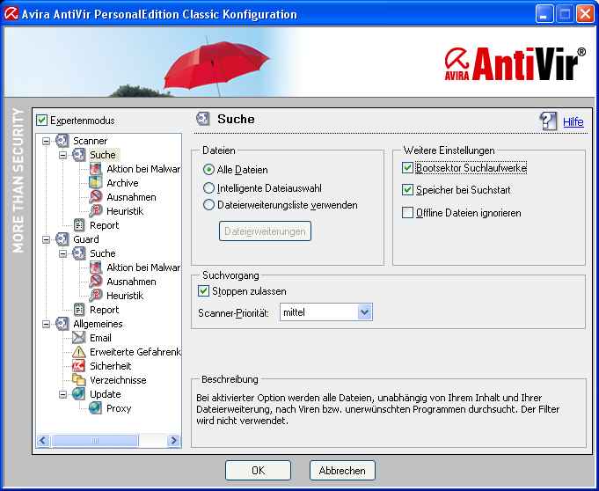The image size is (599, 491).
Task: Click the Avira umbrella icon in title bar
Action: (11, 14)
